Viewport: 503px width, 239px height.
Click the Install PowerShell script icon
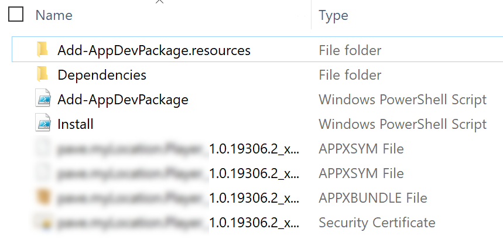43,124
